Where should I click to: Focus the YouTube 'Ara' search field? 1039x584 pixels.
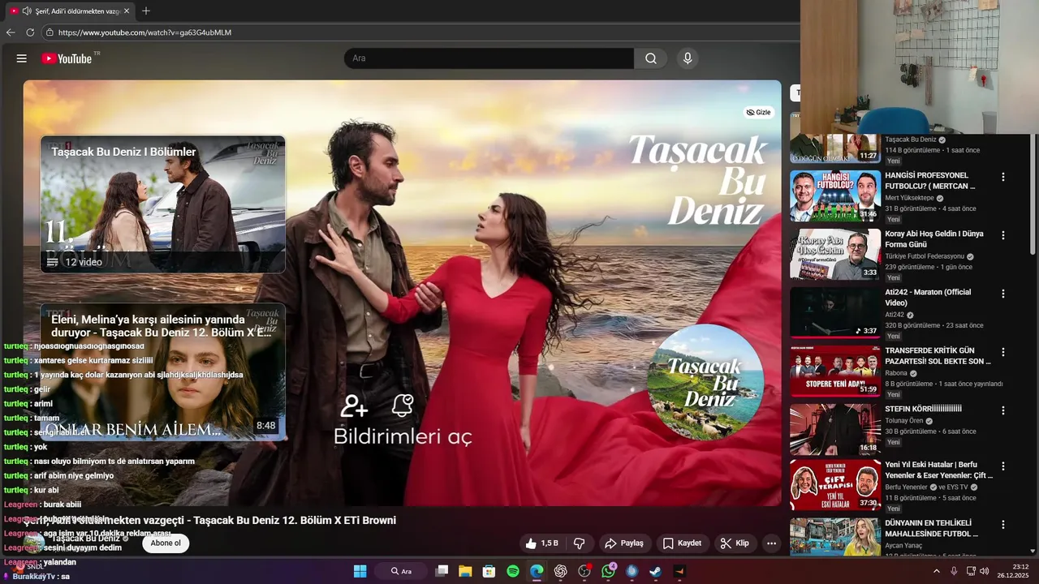coord(489,58)
